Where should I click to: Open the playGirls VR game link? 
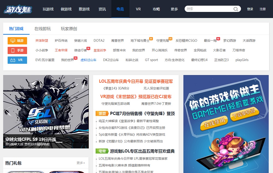(x=242, y=60)
